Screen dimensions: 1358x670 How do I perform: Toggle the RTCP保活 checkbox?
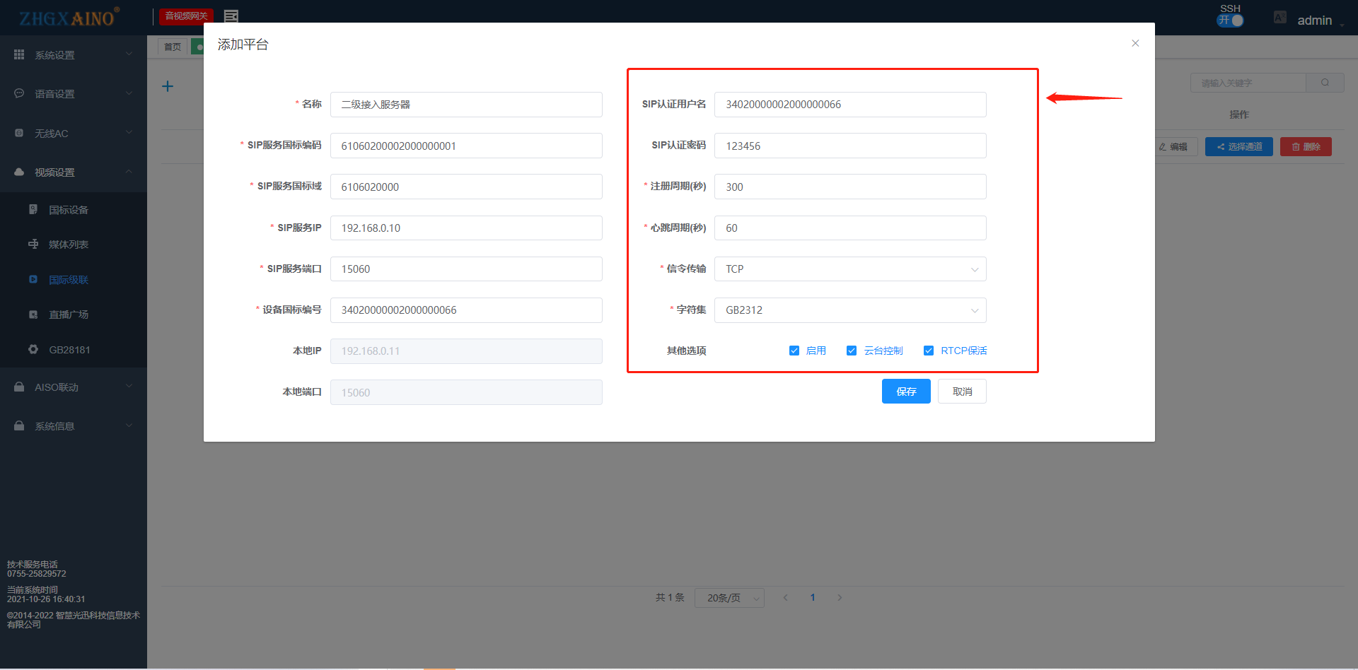coord(929,351)
